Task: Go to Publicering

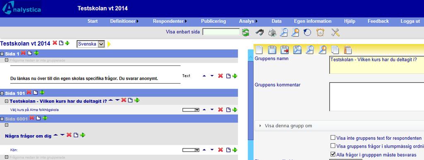Action: 213,21
